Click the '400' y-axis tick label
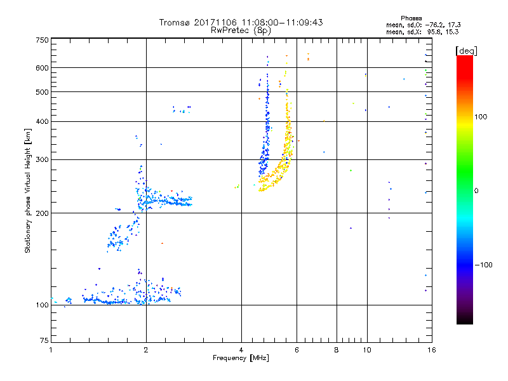Image resolution: width=508 pixels, height=381 pixels. pyautogui.click(x=42, y=121)
